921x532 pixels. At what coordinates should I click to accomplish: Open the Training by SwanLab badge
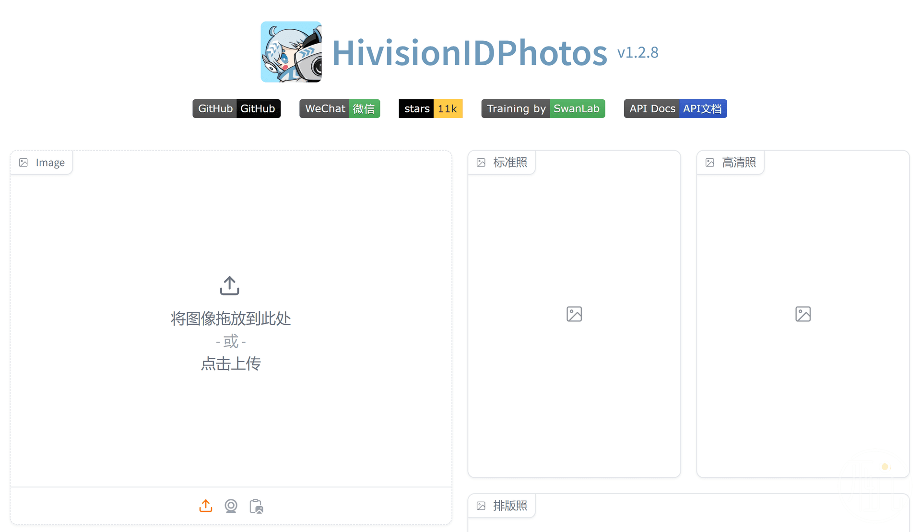tap(543, 108)
